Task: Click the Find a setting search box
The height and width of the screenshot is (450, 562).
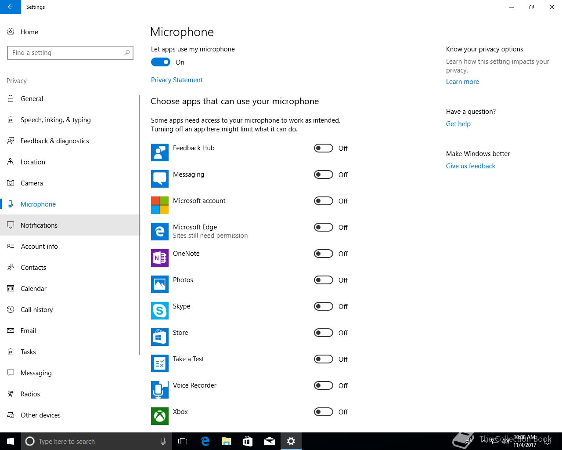Action: 70,53
